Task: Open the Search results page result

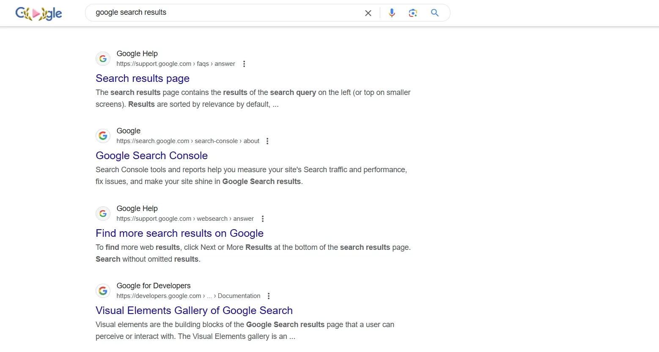Action: (x=143, y=79)
